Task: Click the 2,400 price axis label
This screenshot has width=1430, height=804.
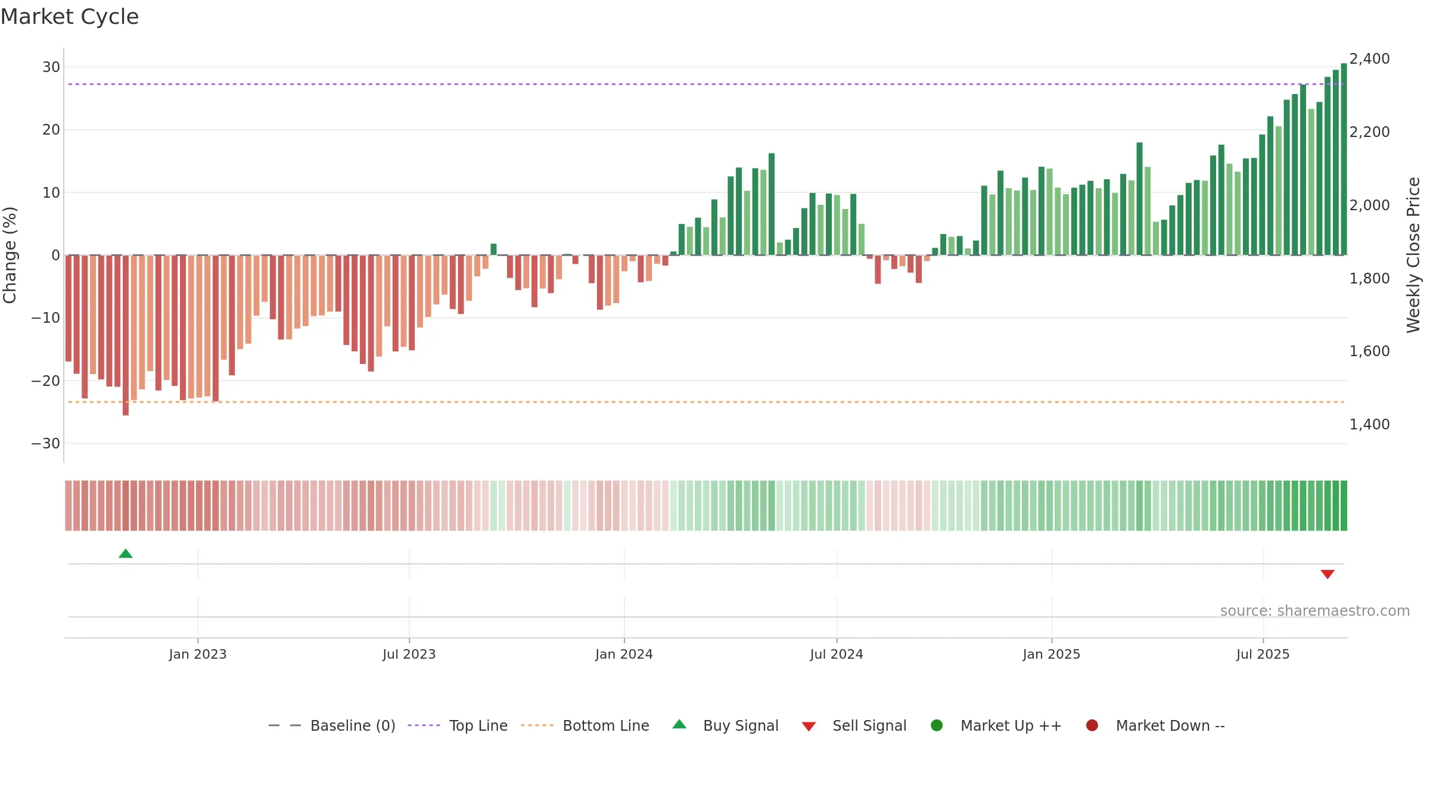Action: click(x=1369, y=59)
